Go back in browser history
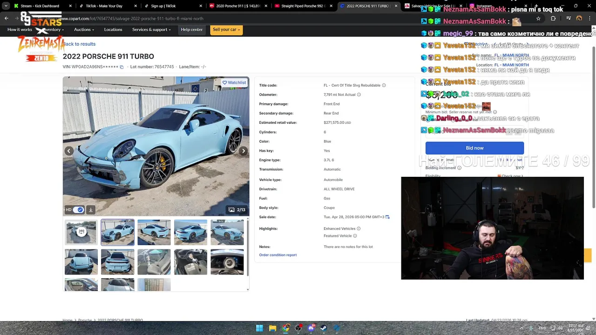Image resolution: width=596 pixels, height=335 pixels. pyautogui.click(x=7, y=19)
